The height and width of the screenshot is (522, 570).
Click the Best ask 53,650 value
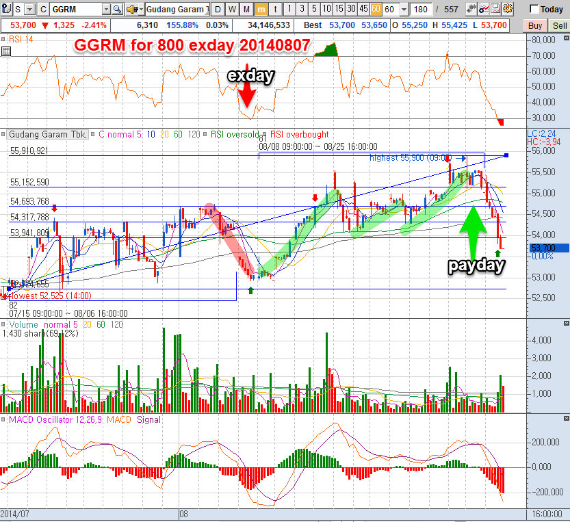374,25
